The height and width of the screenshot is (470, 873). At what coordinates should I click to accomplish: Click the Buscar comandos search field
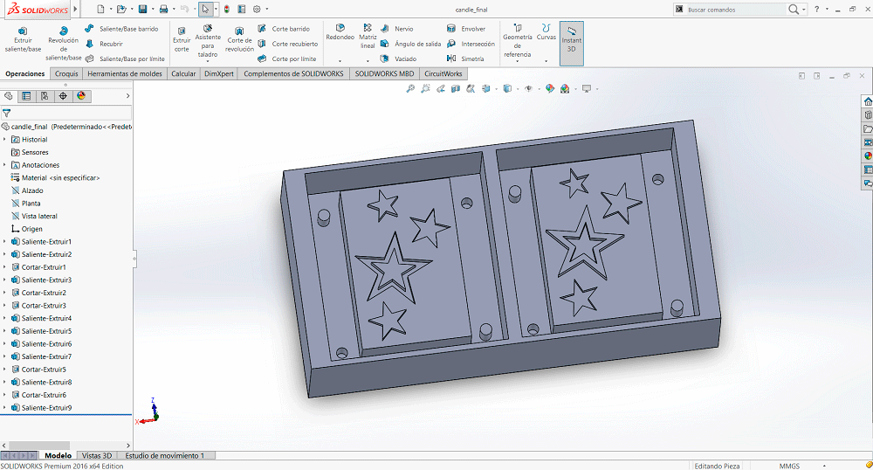click(x=735, y=10)
